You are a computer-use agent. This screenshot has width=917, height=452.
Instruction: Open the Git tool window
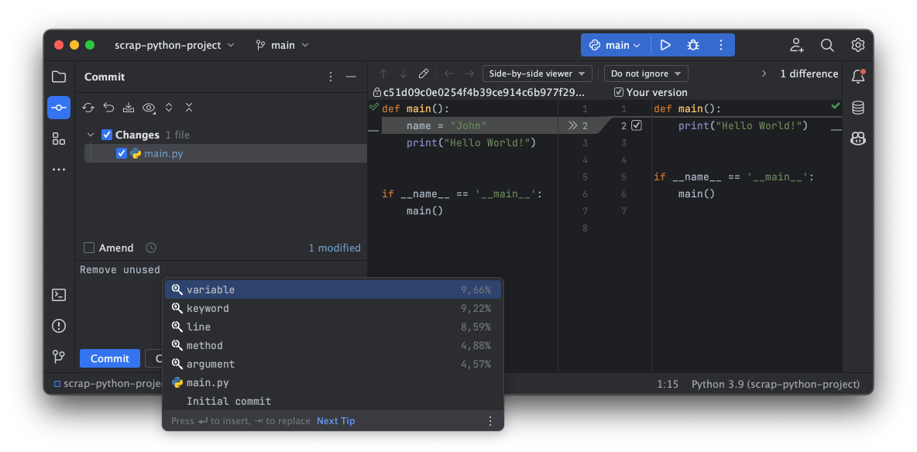(59, 357)
